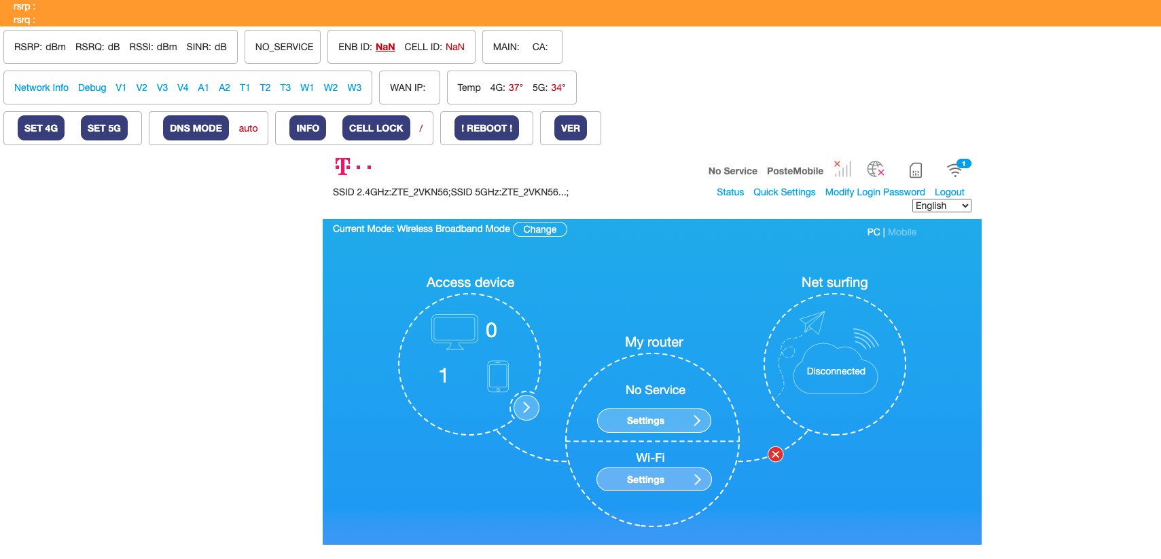The height and width of the screenshot is (559, 1161).
Task: Click the globe internet status icon
Action: point(876,169)
